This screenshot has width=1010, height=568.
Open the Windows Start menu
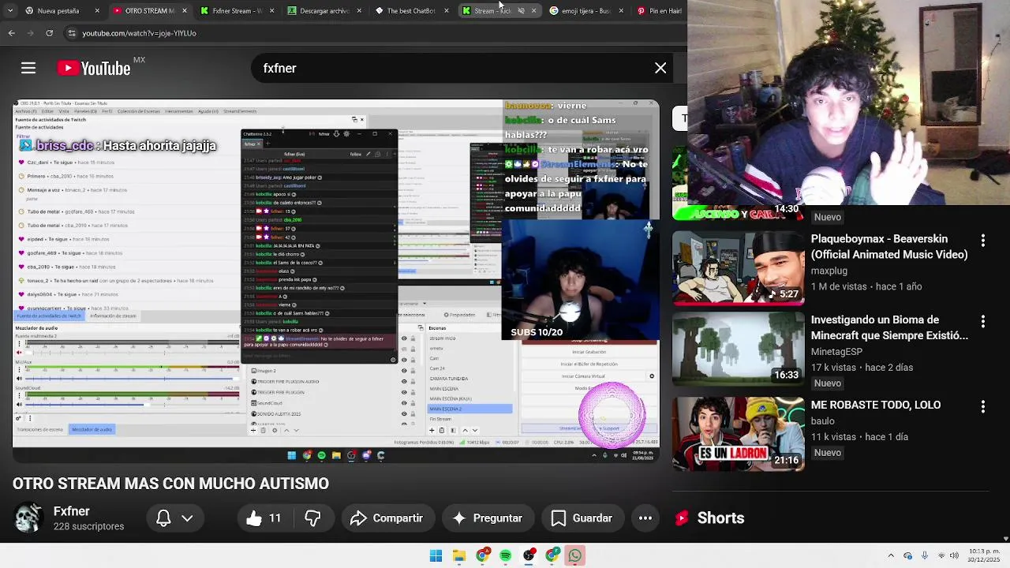[436, 556]
